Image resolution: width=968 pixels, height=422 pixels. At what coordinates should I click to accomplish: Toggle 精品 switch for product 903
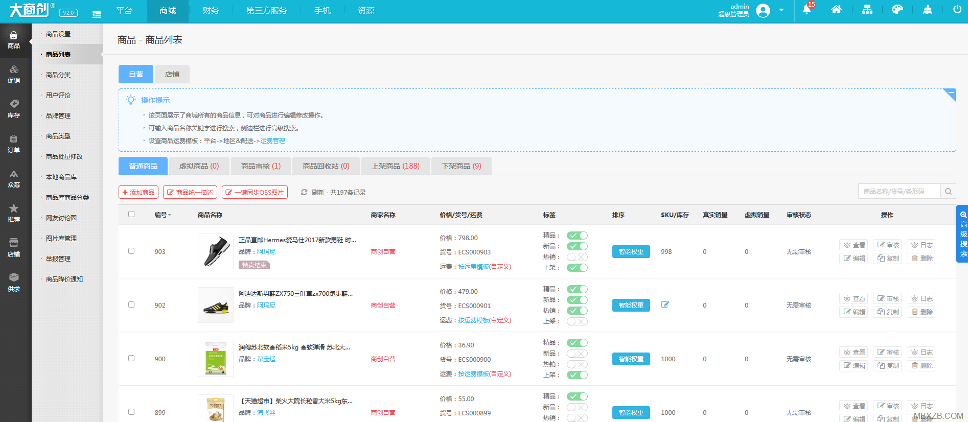click(577, 236)
